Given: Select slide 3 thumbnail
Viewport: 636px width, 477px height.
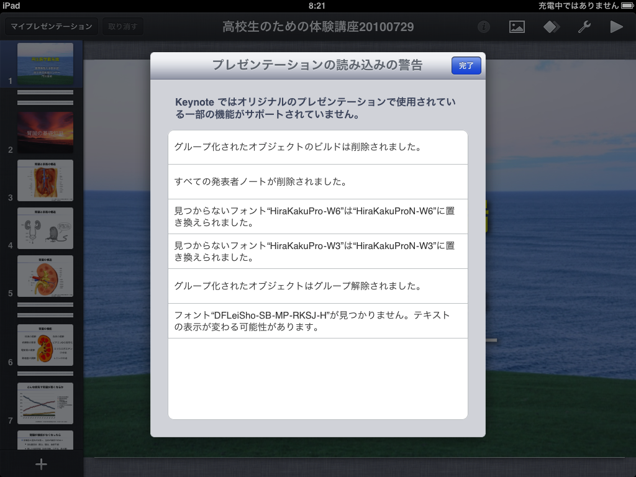Looking at the screenshot, I should click(x=45, y=181).
